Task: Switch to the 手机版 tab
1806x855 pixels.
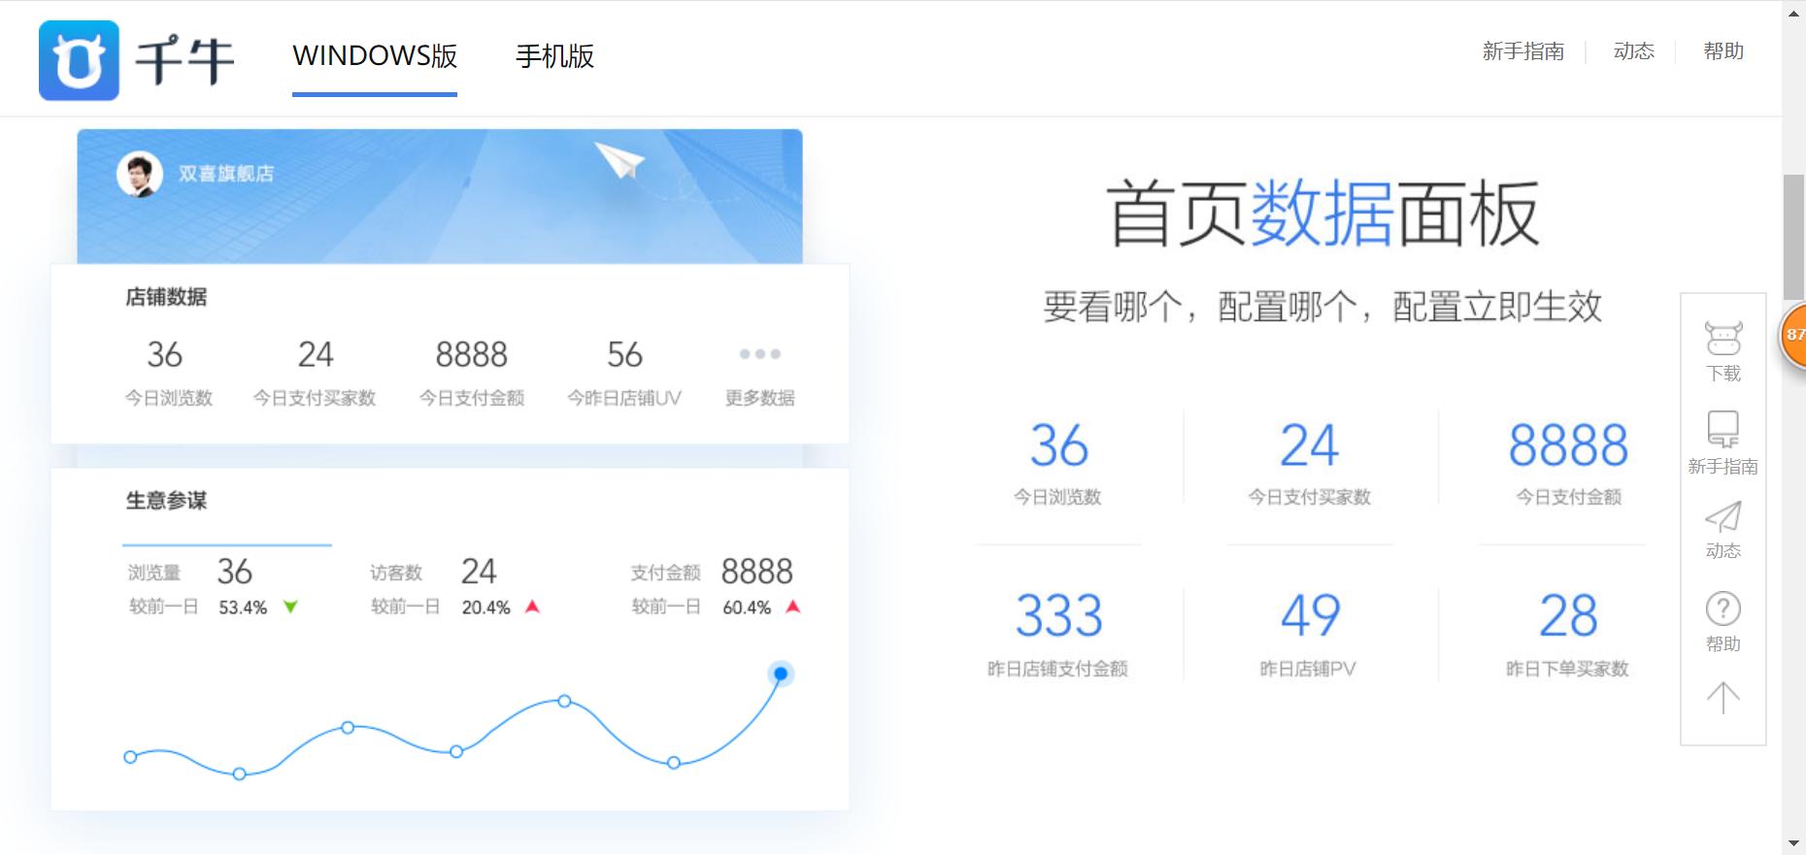Action: pos(554,55)
